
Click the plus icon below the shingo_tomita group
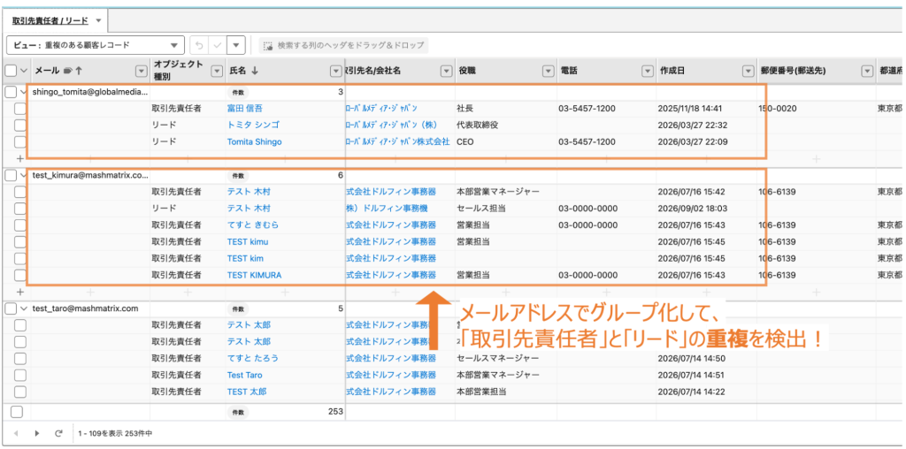coord(19,158)
